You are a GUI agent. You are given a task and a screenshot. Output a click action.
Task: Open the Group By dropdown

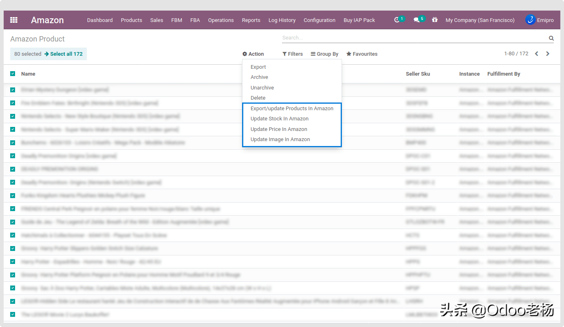(x=324, y=54)
